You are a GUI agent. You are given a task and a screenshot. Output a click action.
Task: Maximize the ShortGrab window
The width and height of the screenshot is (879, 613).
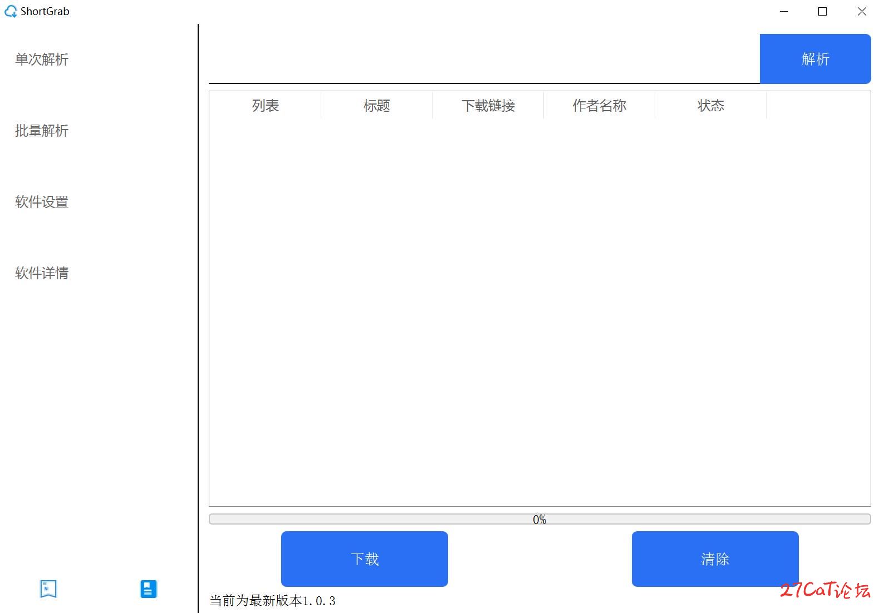823,11
